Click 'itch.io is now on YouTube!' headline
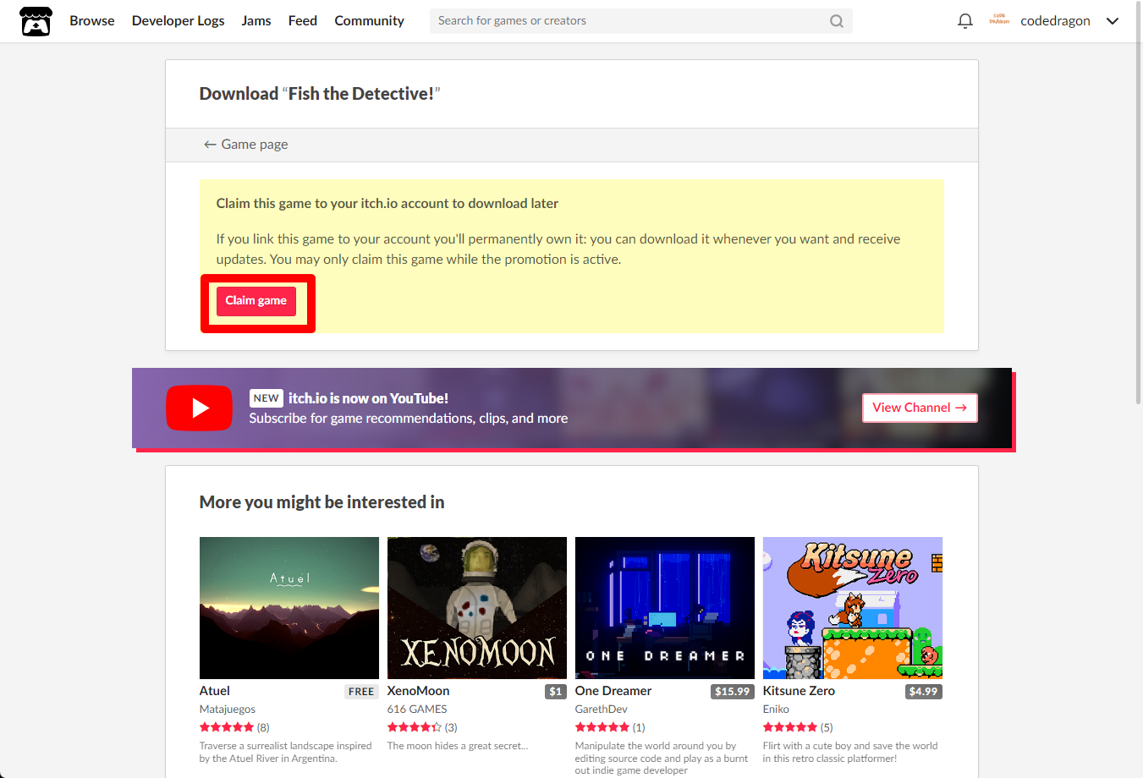Viewport: 1143px width, 778px height. (x=369, y=398)
